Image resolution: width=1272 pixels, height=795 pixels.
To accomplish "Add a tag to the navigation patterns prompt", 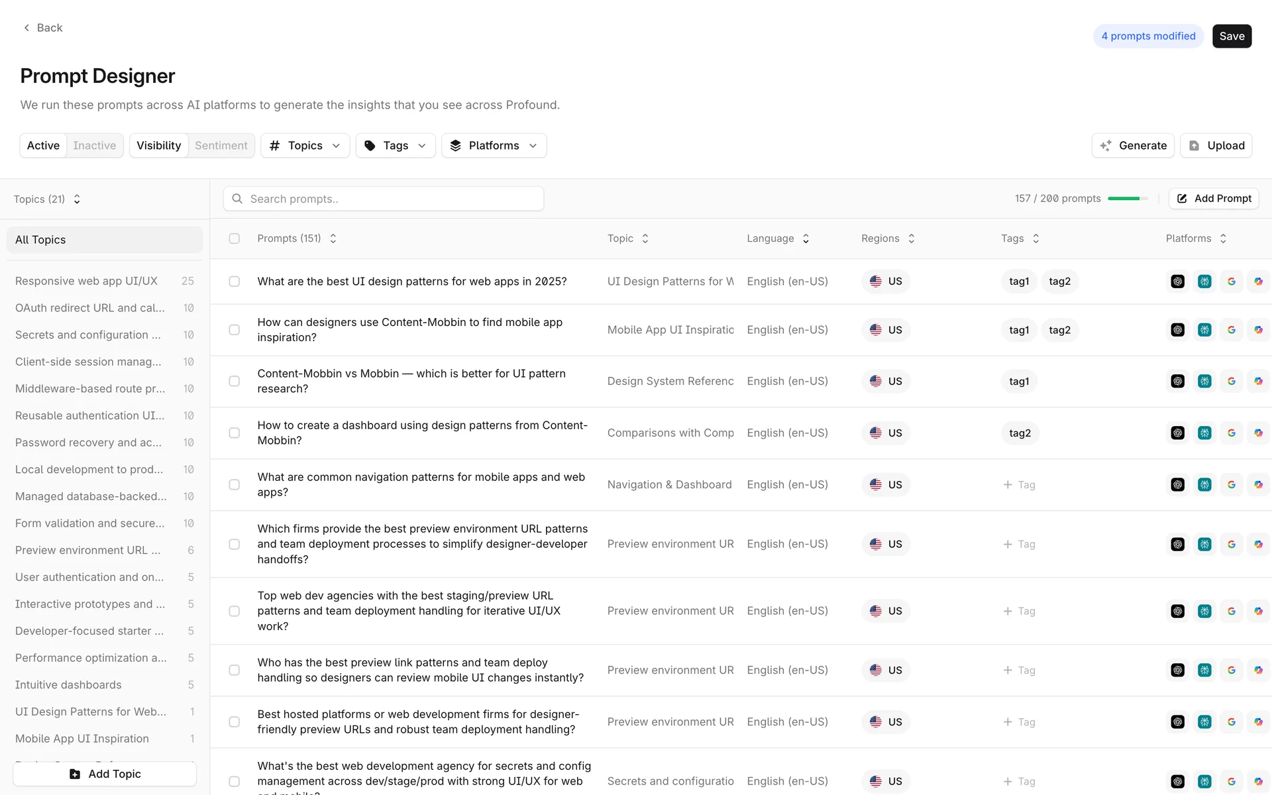I will [1019, 485].
